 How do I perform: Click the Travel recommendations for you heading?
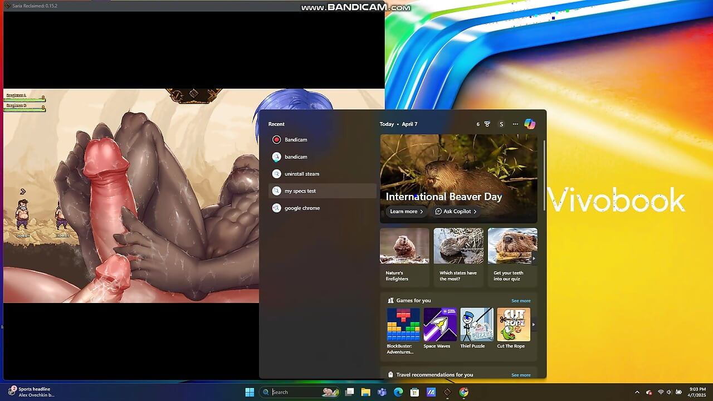coord(434,375)
